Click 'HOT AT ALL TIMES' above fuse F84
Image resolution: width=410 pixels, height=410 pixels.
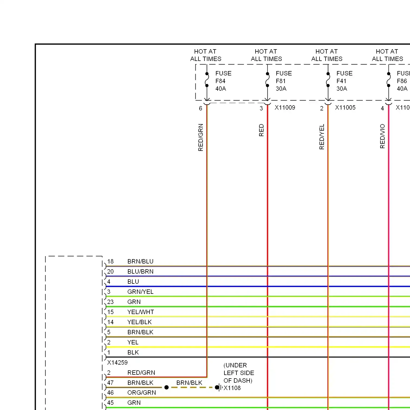point(206,55)
